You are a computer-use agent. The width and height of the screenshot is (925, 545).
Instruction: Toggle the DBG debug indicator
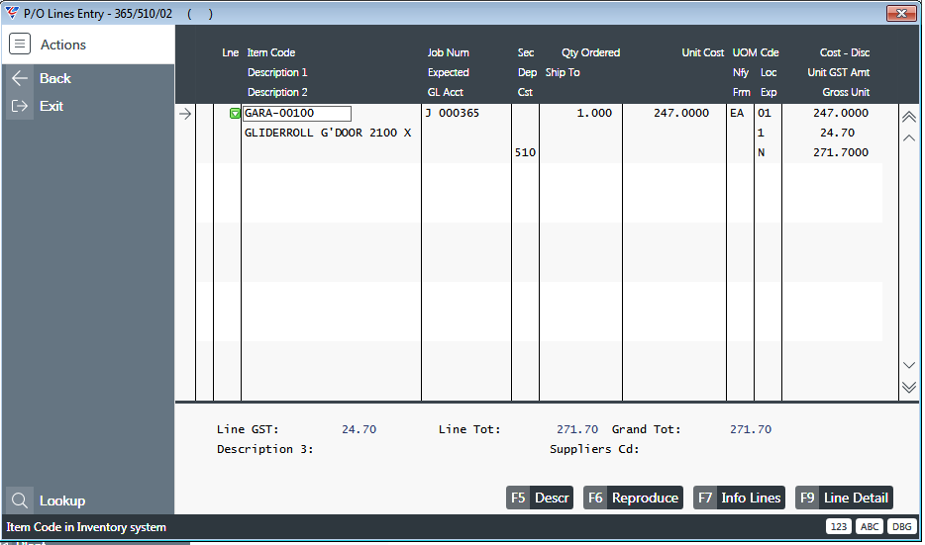(x=901, y=527)
